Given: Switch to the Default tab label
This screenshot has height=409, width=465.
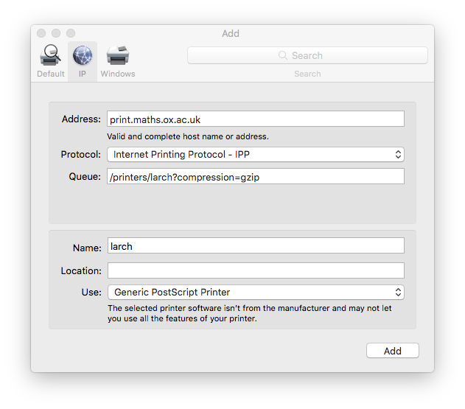Looking at the screenshot, I should 50,74.
